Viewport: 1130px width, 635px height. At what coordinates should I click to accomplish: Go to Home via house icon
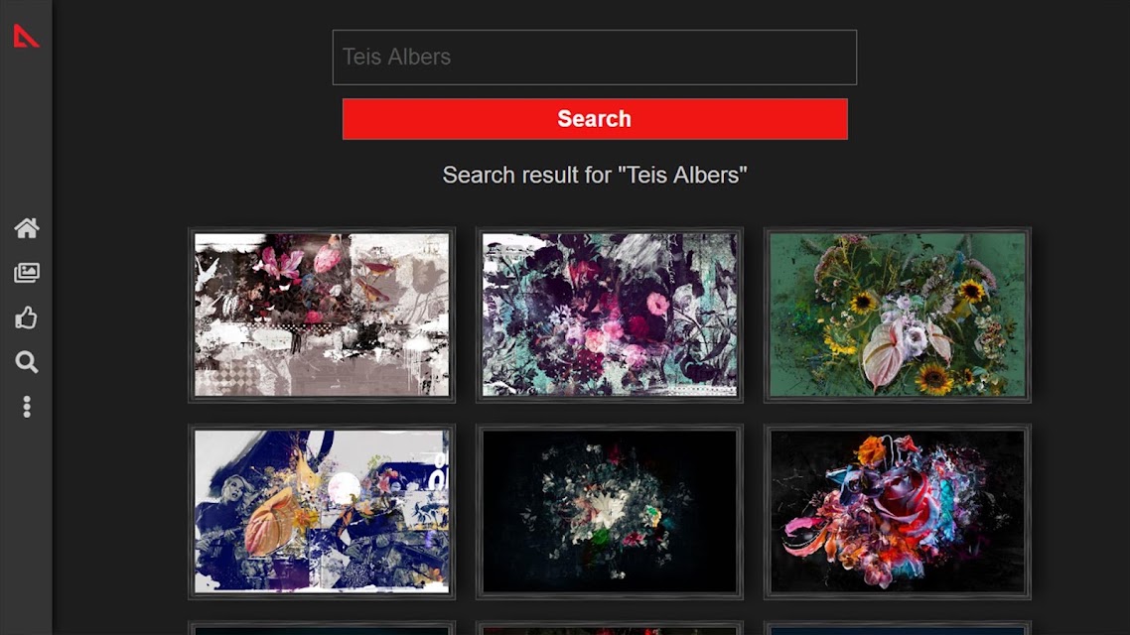[x=27, y=228]
